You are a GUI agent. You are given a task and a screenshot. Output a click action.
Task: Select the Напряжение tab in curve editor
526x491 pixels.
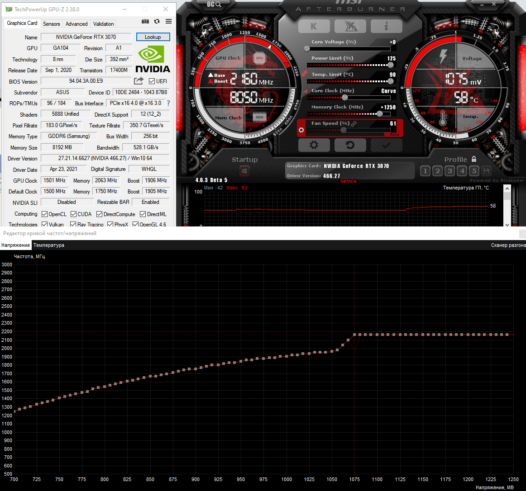(15, 245)
